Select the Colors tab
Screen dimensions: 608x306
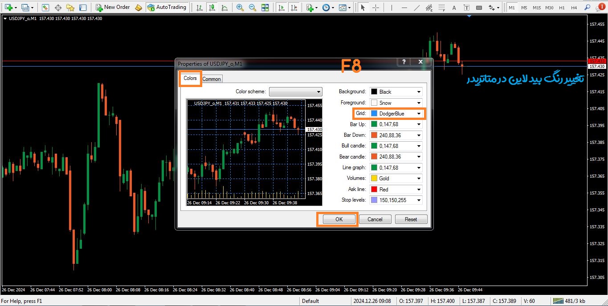190,78
